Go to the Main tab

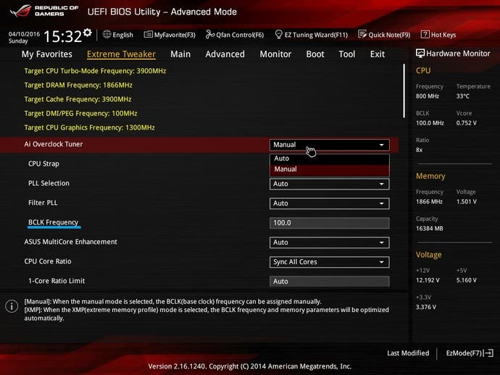click(180, 54)
